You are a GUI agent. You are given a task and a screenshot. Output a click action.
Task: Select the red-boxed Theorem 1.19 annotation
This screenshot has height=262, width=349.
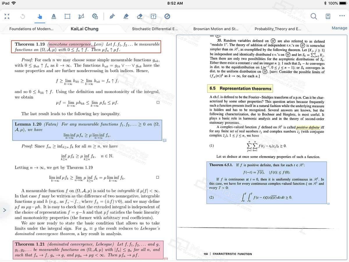pos(87,47)
